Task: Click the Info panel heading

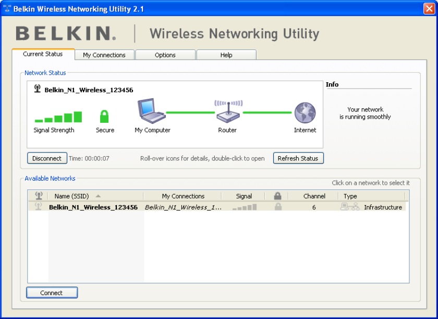Action: (332, 84)
